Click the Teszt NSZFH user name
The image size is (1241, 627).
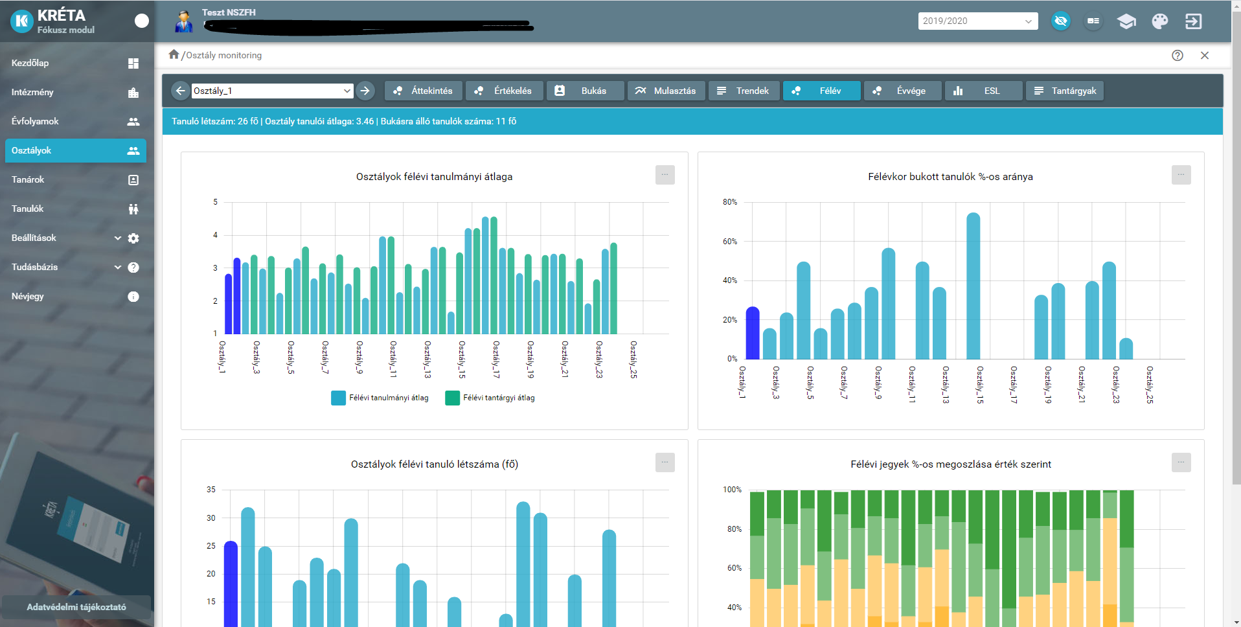(x=229, y=12)
